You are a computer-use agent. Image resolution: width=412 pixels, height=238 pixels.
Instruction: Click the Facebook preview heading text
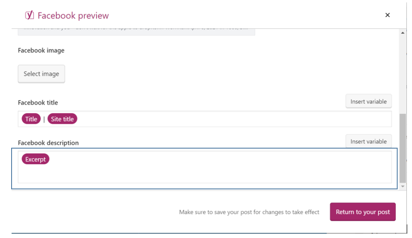point(73,16)
